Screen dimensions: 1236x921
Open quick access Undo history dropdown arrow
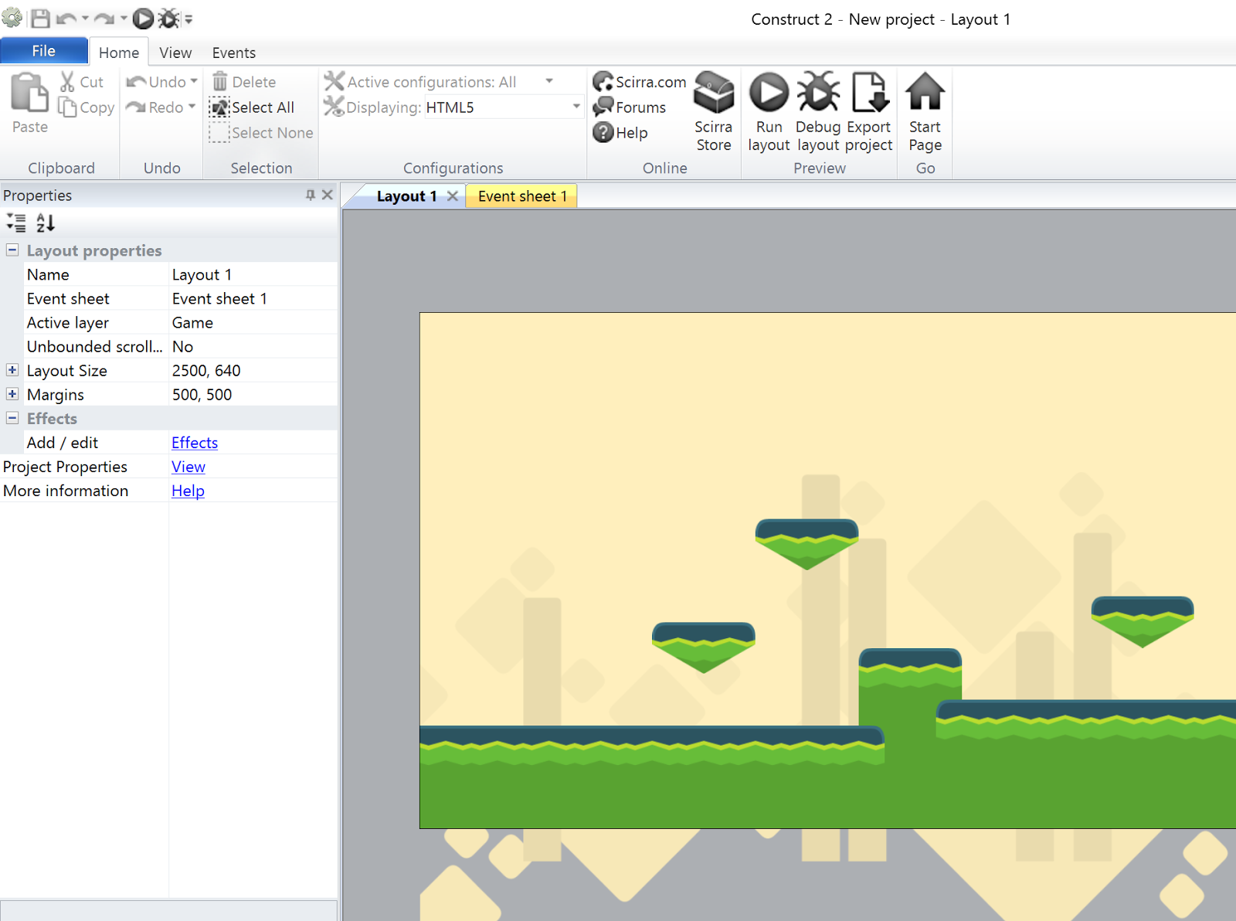[x=85, y=19]
